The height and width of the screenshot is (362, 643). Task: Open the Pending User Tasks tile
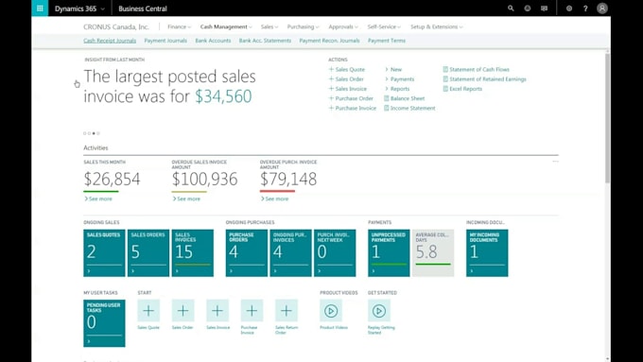tap(104, 323)
